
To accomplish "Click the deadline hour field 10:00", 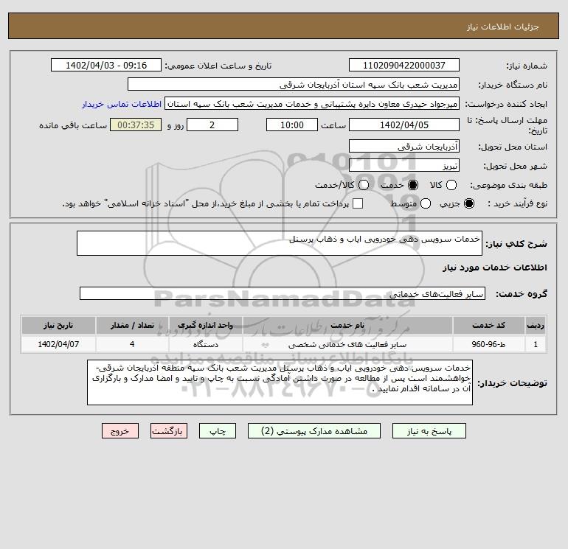I will point(292,125).
